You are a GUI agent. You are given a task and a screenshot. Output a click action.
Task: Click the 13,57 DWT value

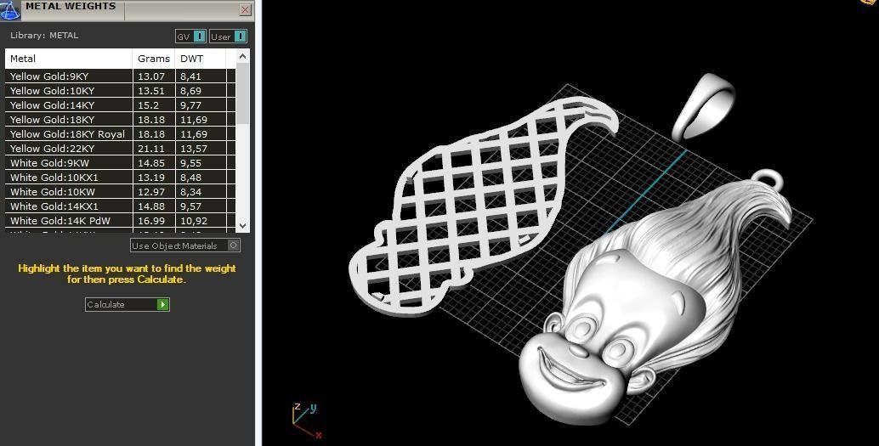tap(194, 149)
